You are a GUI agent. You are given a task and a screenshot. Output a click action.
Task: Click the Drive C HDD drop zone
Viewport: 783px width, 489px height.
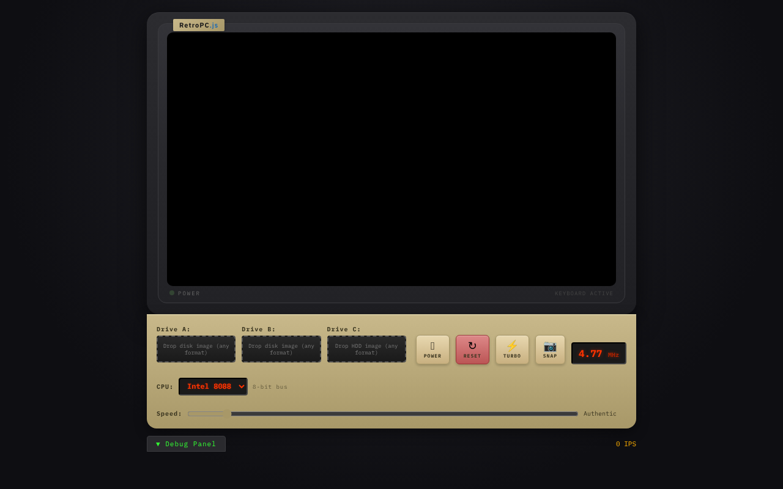(x=366, y=348)
